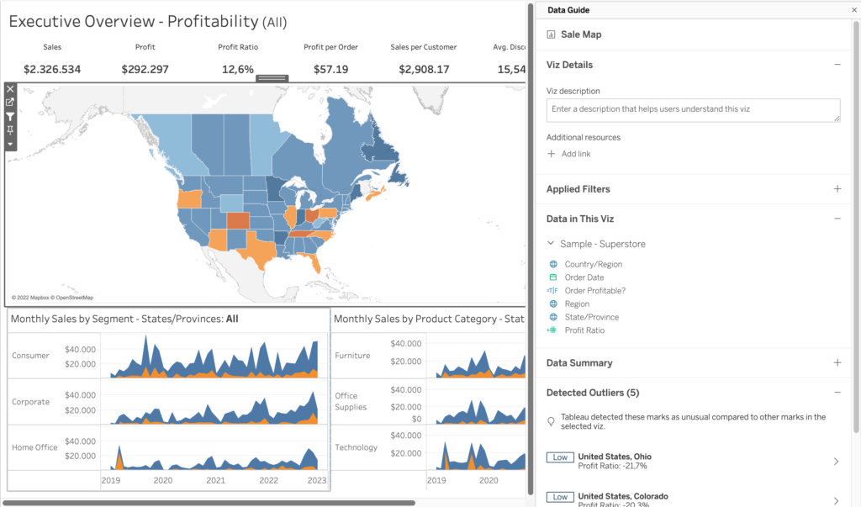Image resolution: width=861 pixels, height=507 pixels.
Task: Click the State/Province globe icon
Action: (x=552, y=317)
